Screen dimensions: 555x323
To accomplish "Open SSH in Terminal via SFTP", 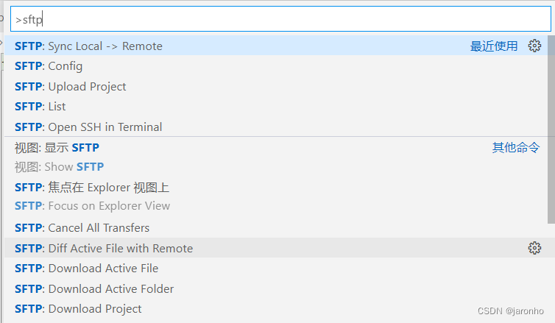I will click(276, 127).
